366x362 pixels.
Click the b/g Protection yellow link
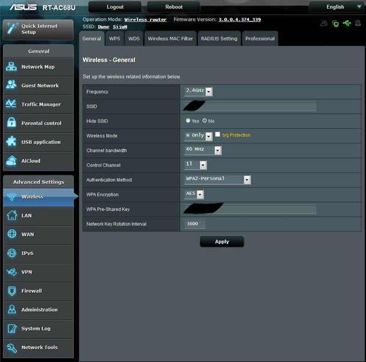(x=236, y=135)
